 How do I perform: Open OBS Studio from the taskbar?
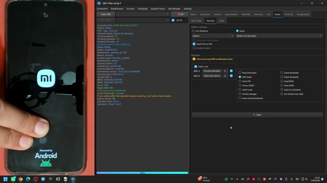click(x=36, y=179)
